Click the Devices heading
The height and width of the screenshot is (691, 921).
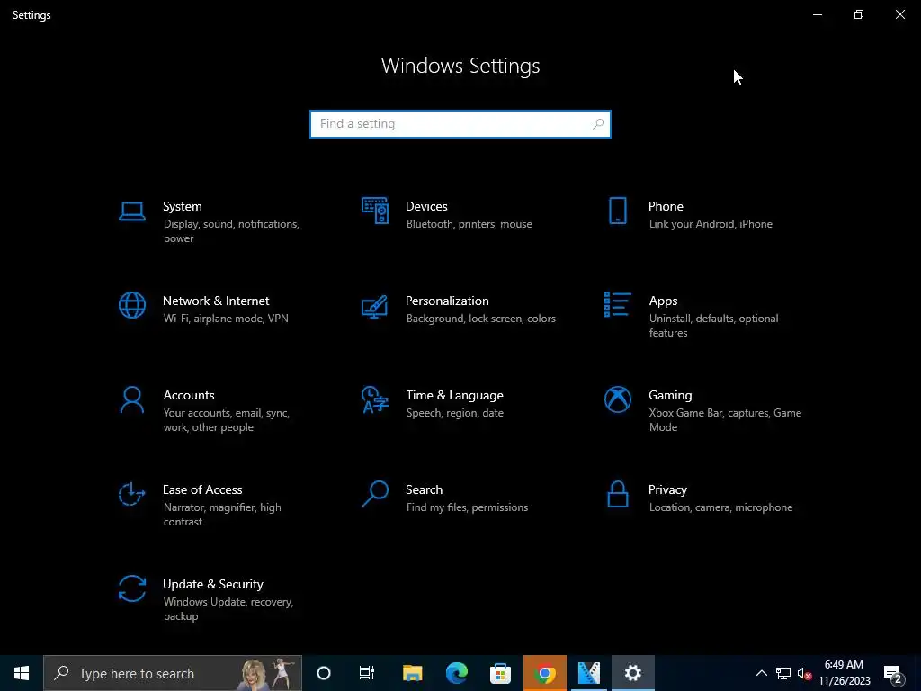click(x=426, y=206)
